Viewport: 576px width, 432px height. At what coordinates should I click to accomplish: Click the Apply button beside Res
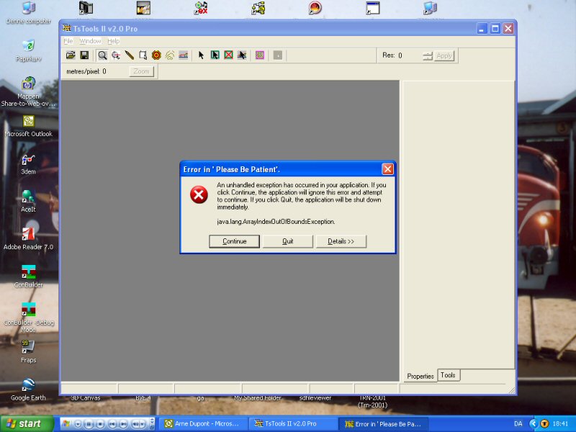(x=444, y=56)
